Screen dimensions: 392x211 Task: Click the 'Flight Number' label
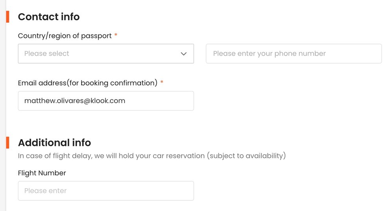coord(42,173)
